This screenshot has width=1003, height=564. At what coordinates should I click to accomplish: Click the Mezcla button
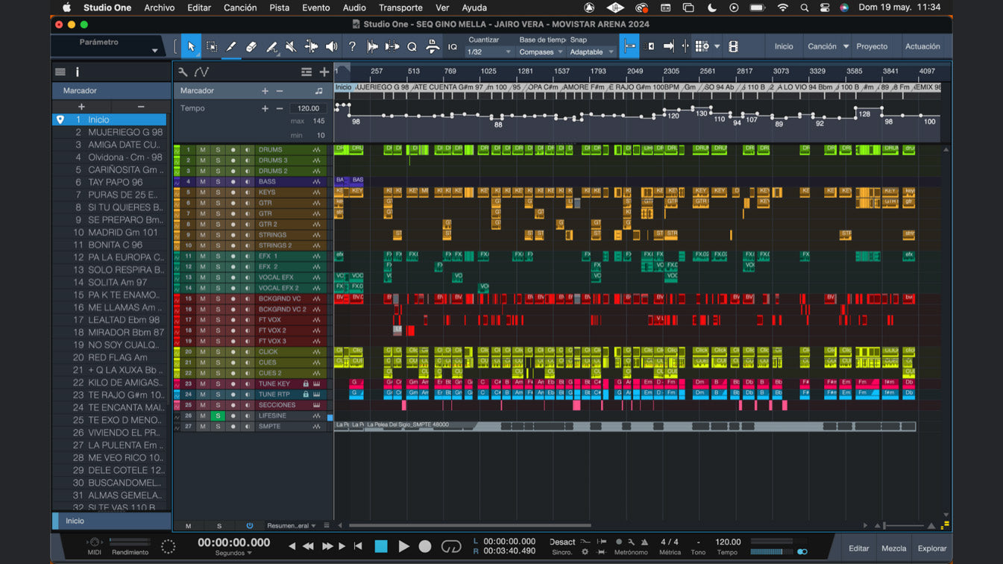pos(893,548)
